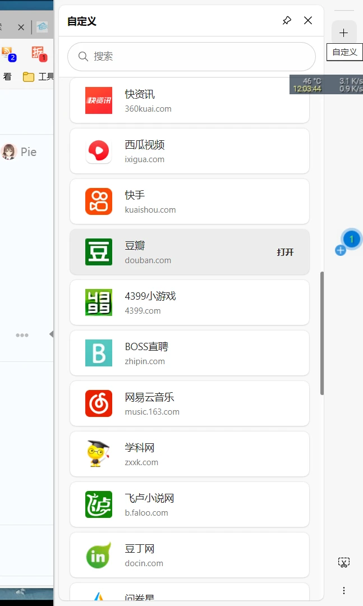Click the 4399小游戏 logo

click(x=99, y=302)
